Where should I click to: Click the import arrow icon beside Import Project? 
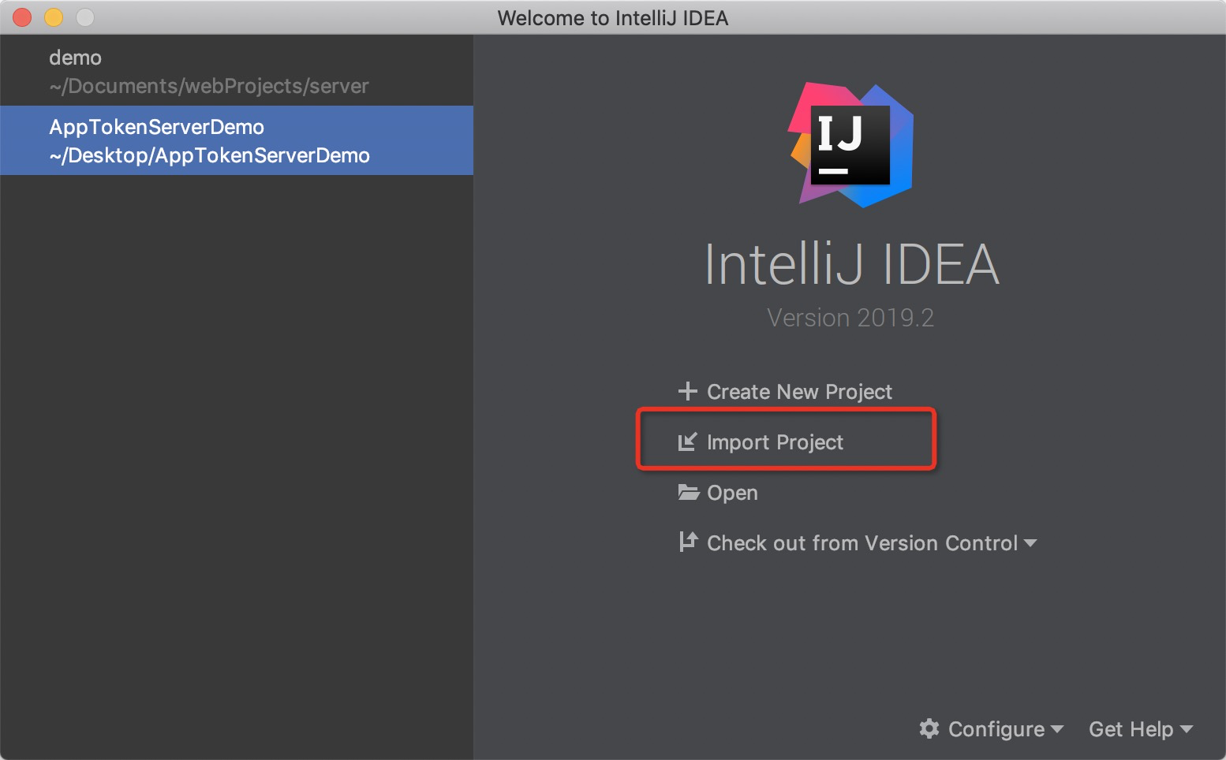click(x=687, y=441)
